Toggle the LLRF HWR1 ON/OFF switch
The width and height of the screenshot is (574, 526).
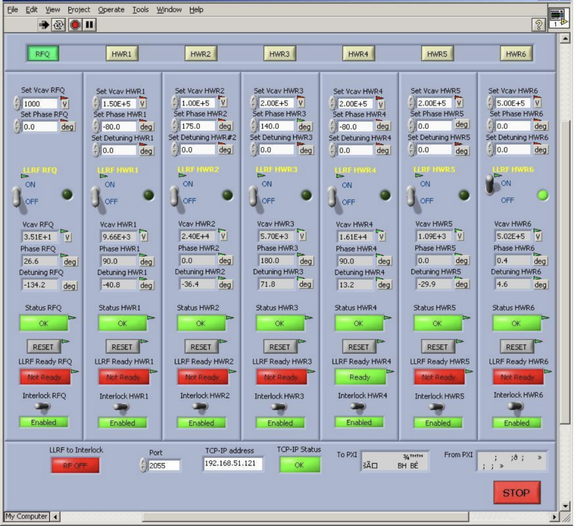95,198
